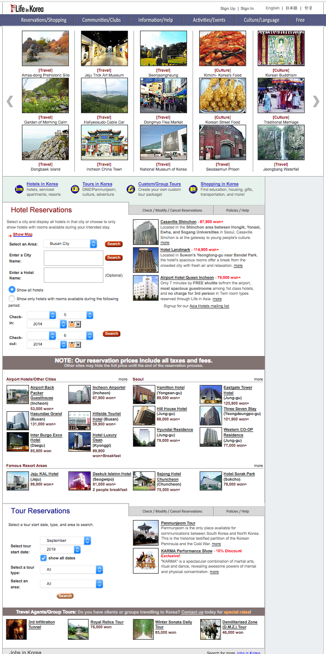Go to previous carousel slide arrow
Viewport: 326px width, 654px height.
pyautogui.click(x=10, y=101)
